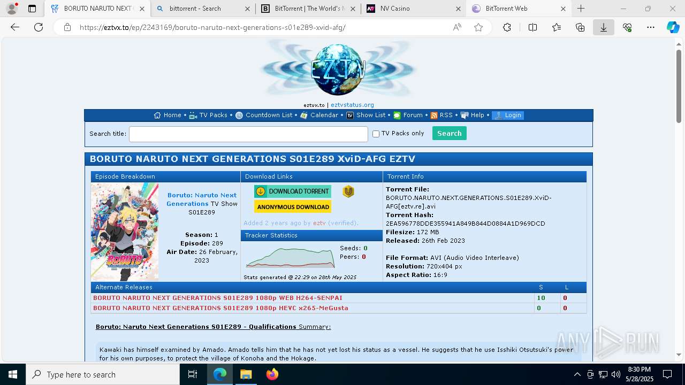Click the Login button
Viewport: 685px width, 385px height.
point(507,115)
